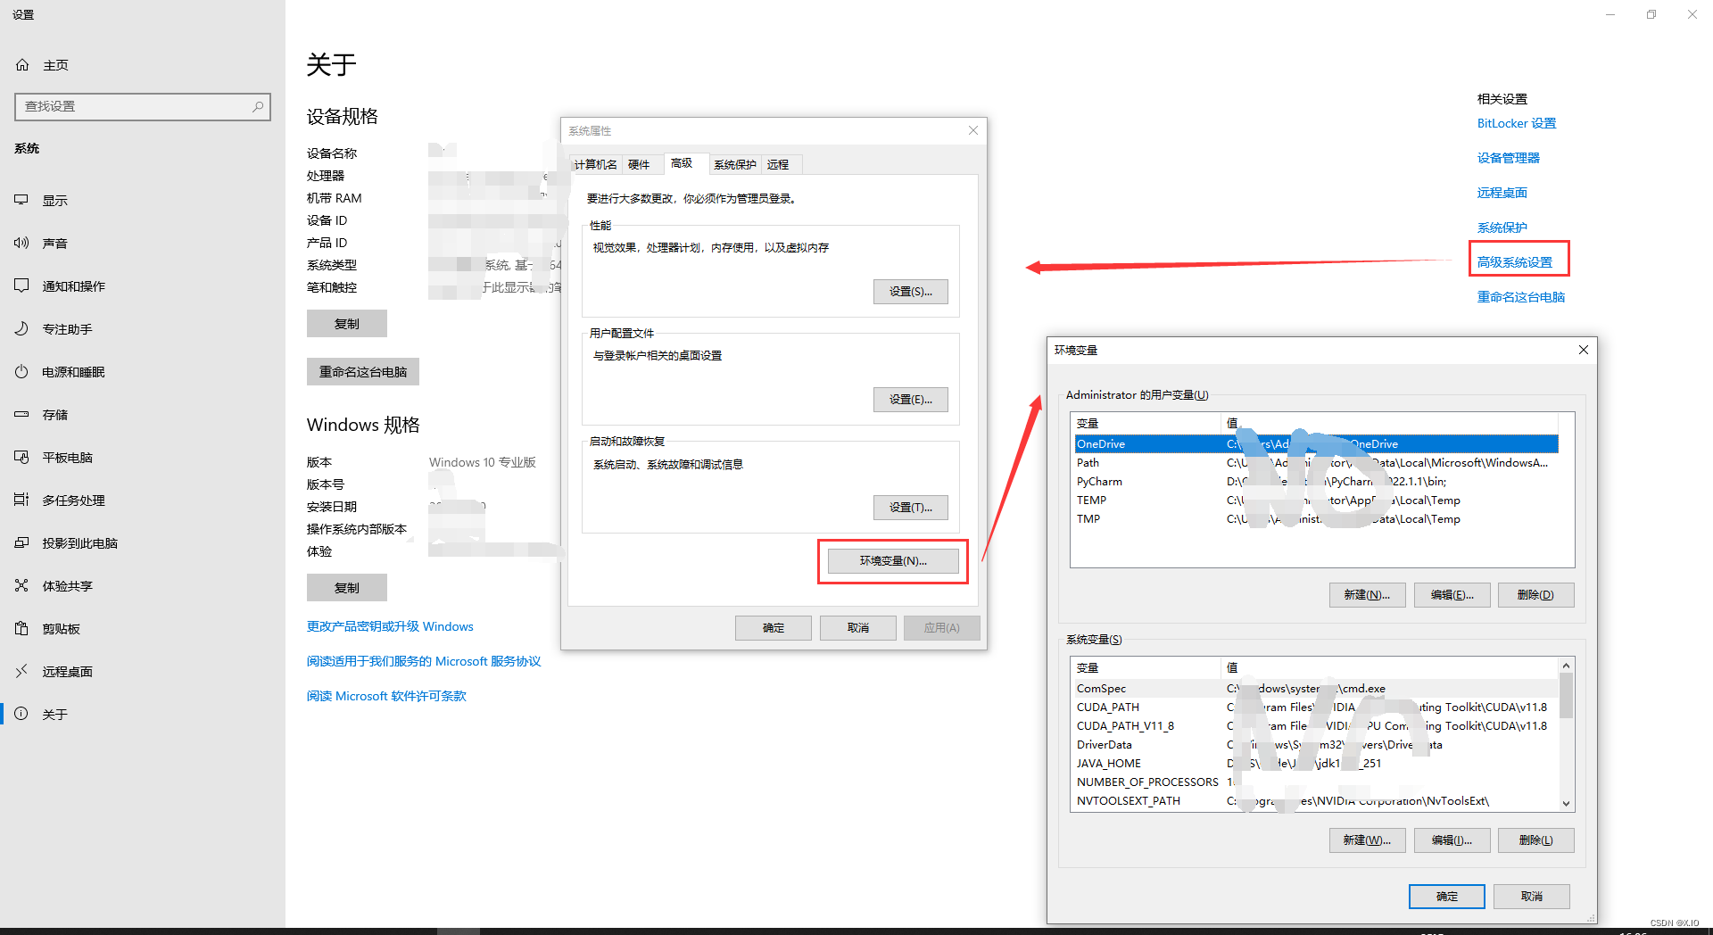Select NVTOOLSEXT_PATH system variable row
Viewport: 1713px width, 935px height.
[1316, 801]
